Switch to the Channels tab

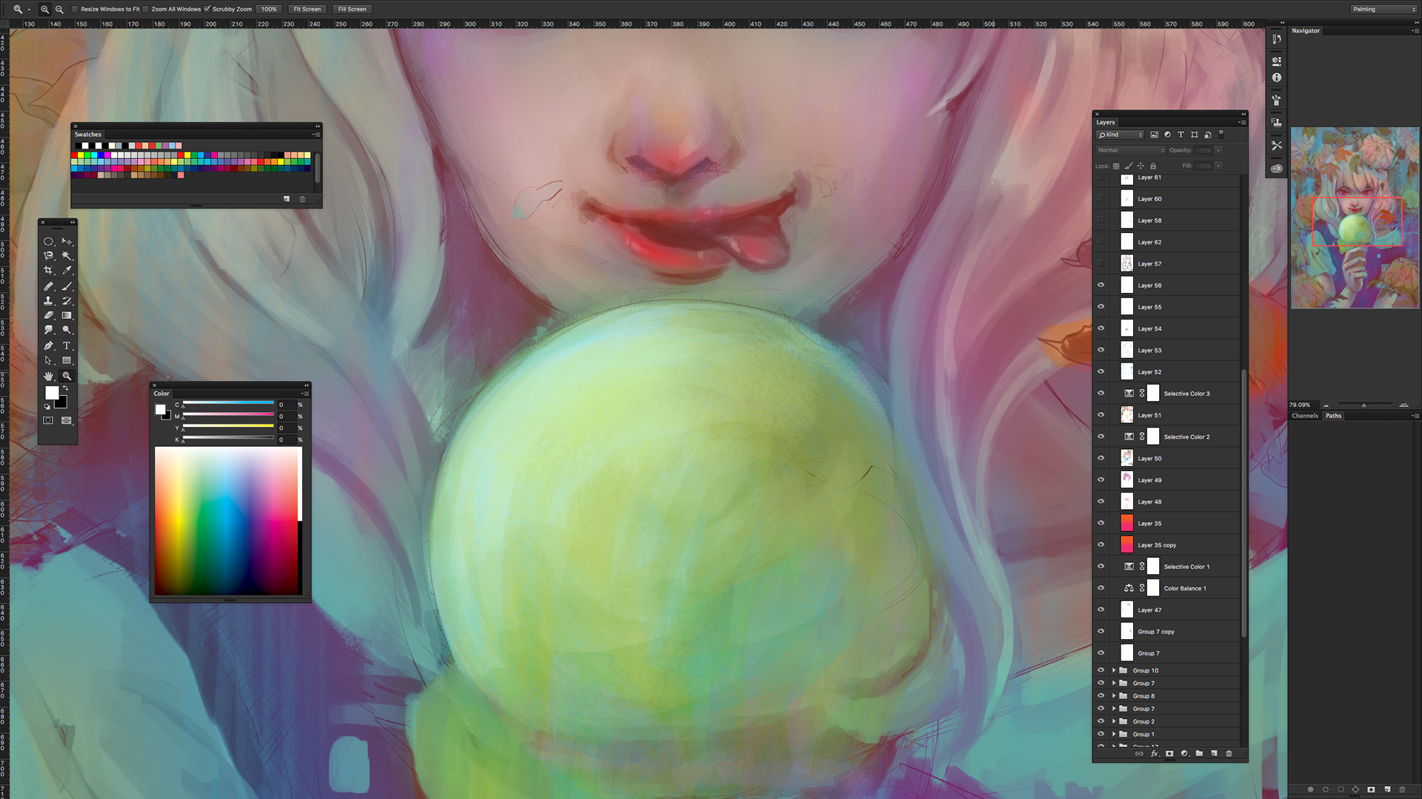1304,416
